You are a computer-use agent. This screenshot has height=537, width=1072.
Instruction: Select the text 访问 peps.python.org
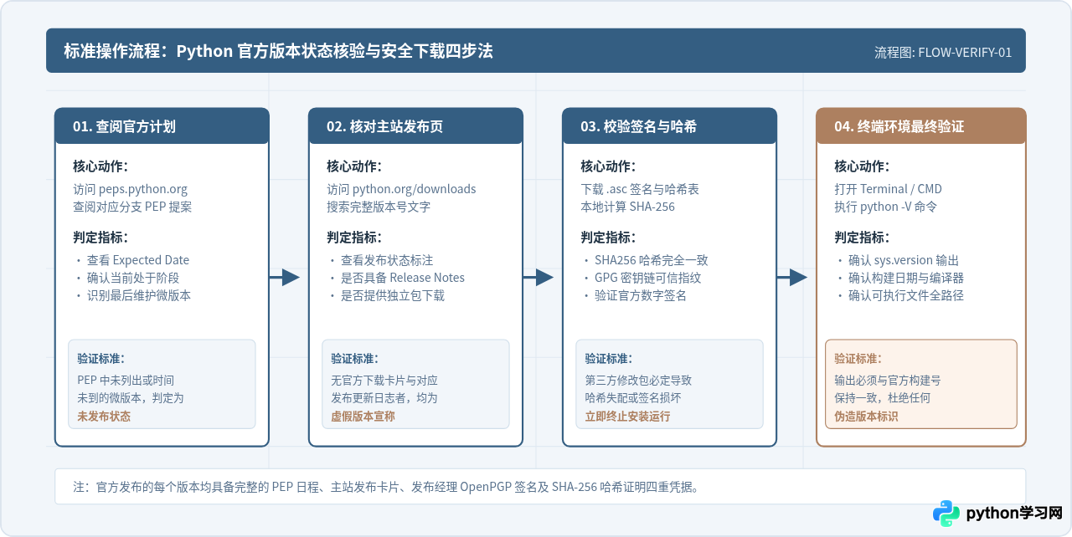131,189
